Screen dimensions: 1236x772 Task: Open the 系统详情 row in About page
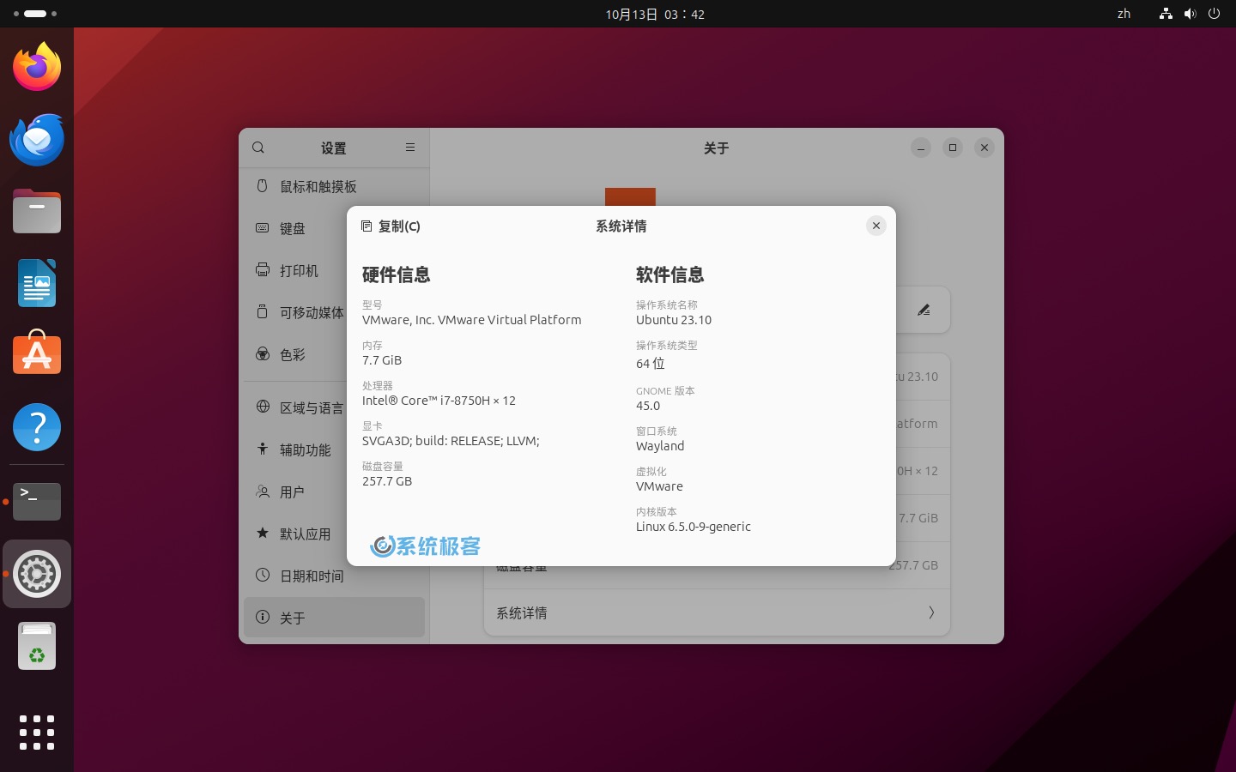717,612
